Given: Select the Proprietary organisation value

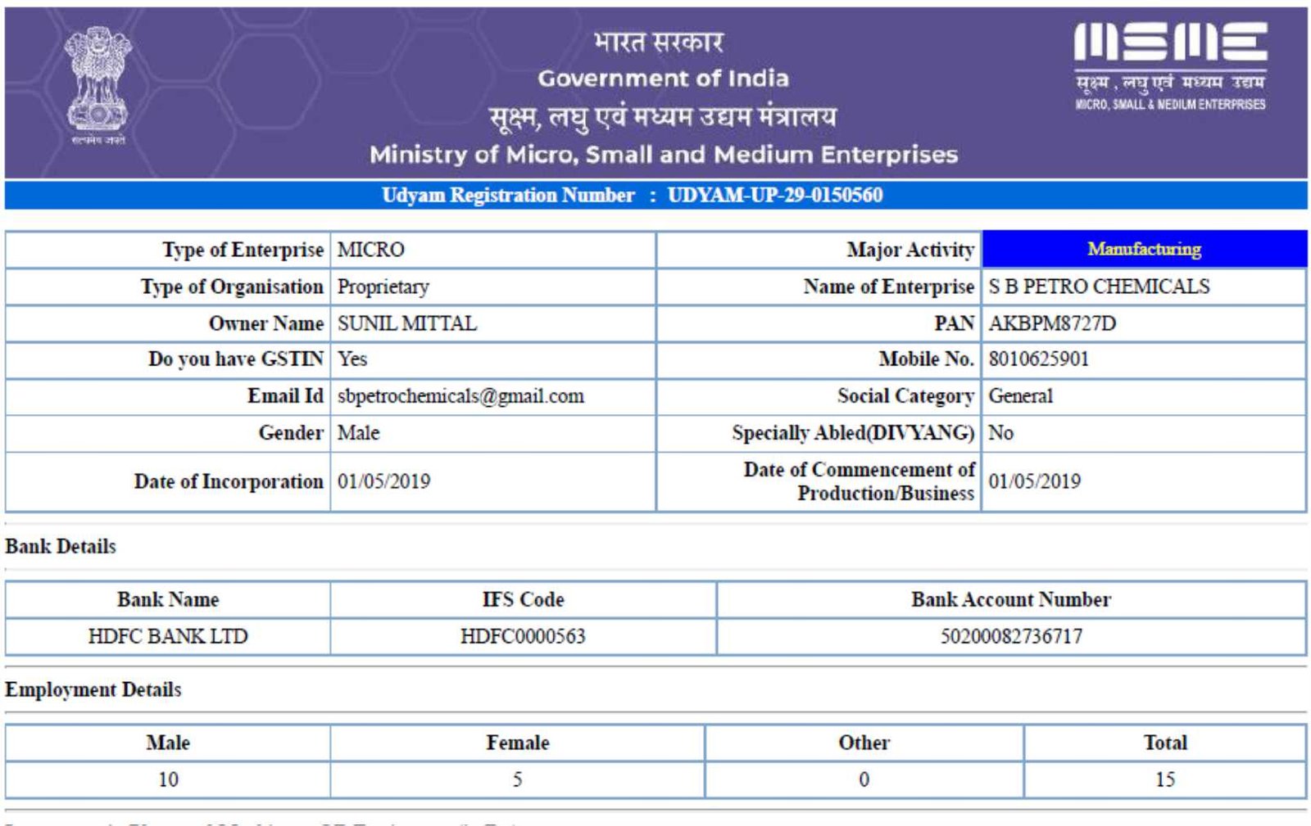Looking at the screenshot, I should [x=383, y=287].
